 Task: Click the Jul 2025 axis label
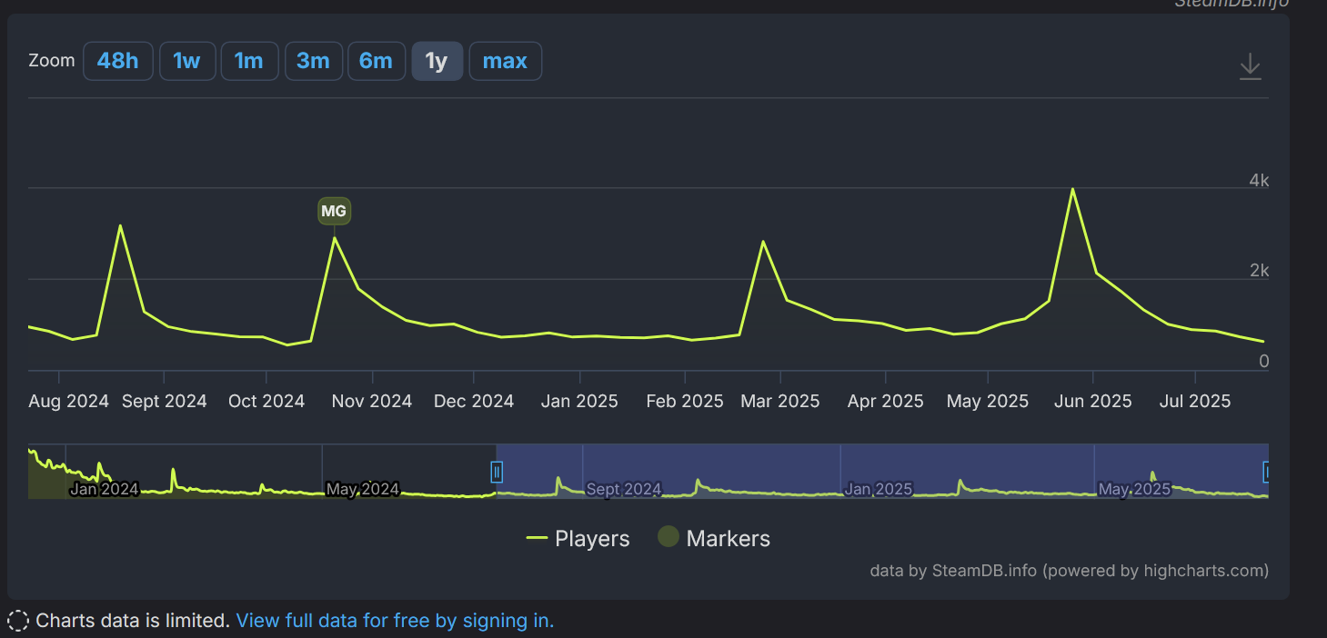(1194, 401)
